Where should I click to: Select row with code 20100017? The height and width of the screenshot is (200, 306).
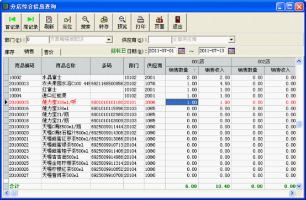(150, 115)
